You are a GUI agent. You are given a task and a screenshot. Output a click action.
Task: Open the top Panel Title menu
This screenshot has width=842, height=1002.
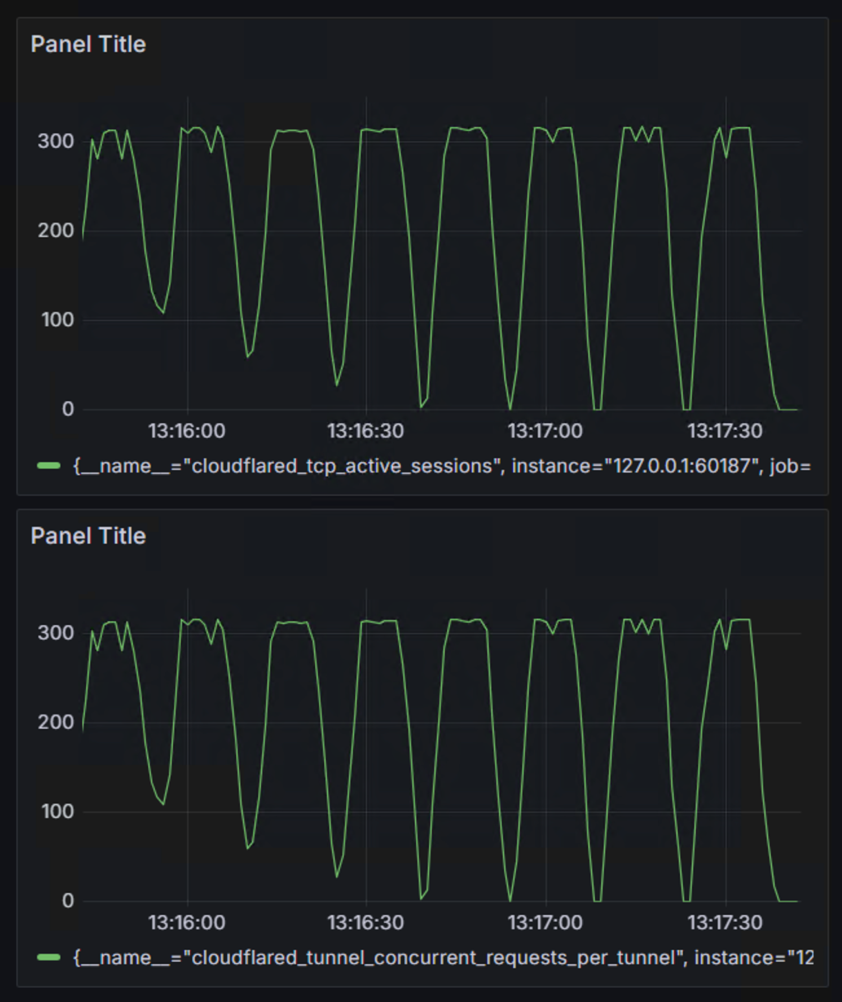[x=89, y=44]
